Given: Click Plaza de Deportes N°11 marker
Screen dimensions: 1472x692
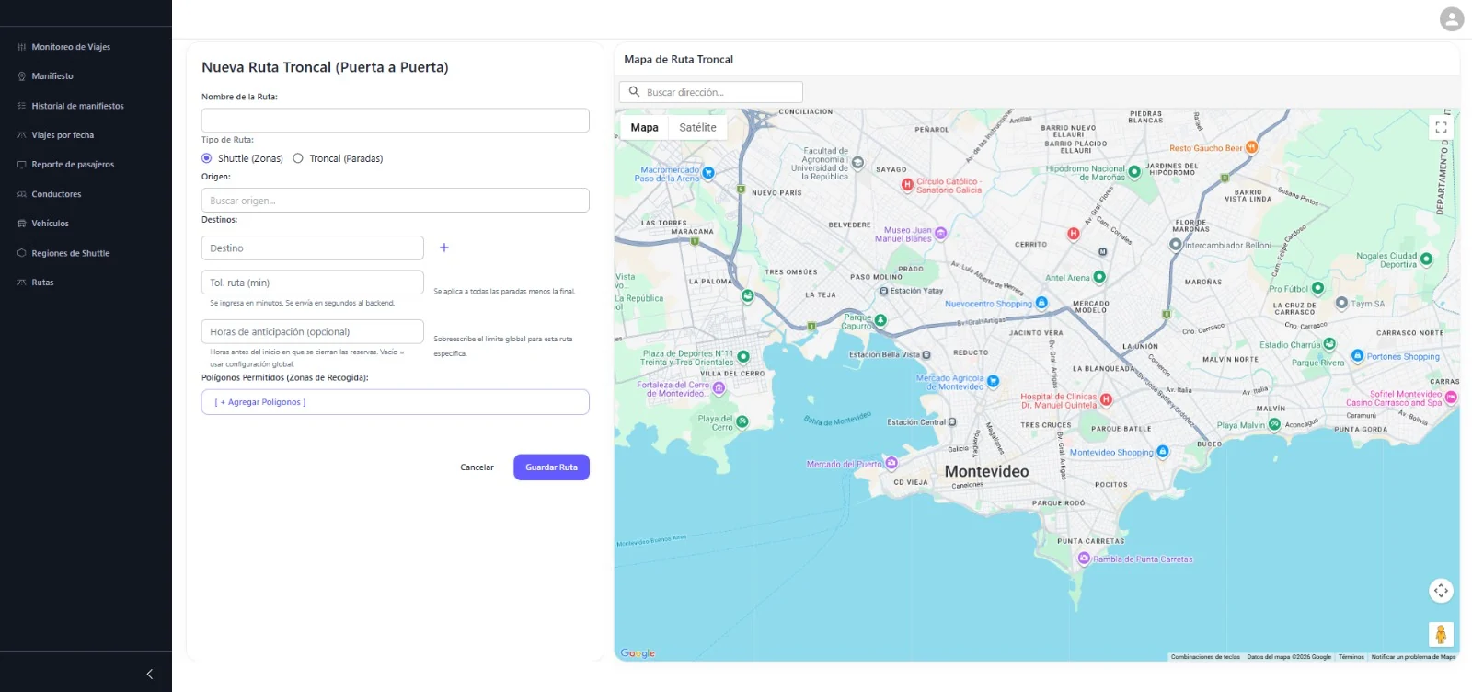Looking at the screenshot, I should (x=743, y=356).
